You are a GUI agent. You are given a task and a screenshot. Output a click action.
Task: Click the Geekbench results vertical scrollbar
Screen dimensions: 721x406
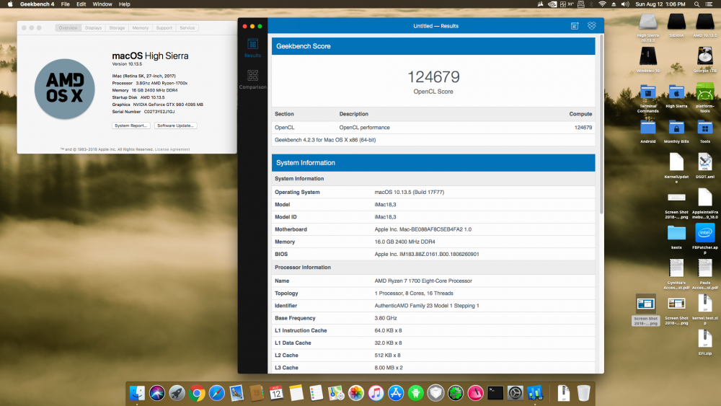[x=601, y=124]
